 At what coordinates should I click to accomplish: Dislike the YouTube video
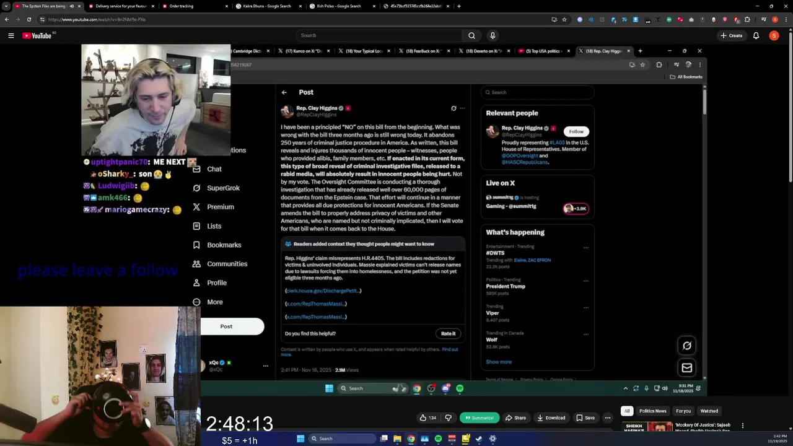[449, 418]
